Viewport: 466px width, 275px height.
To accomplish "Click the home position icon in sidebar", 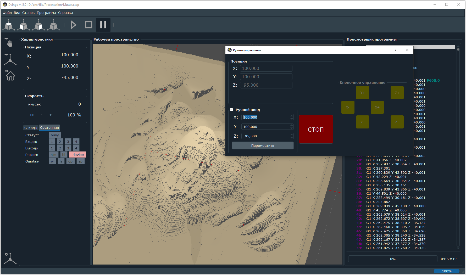I will pos(10,75).
